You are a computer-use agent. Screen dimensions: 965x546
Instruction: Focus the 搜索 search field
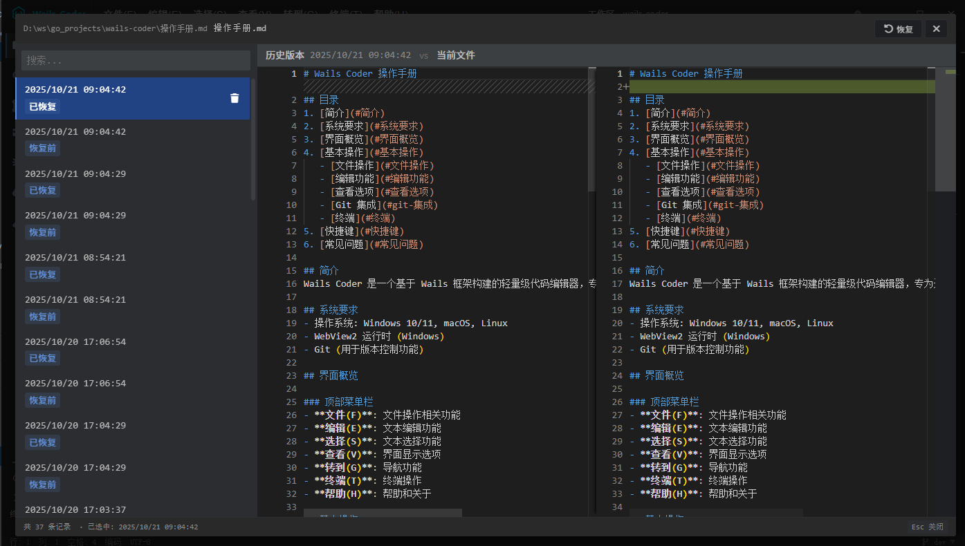click(x=136, y=60)
